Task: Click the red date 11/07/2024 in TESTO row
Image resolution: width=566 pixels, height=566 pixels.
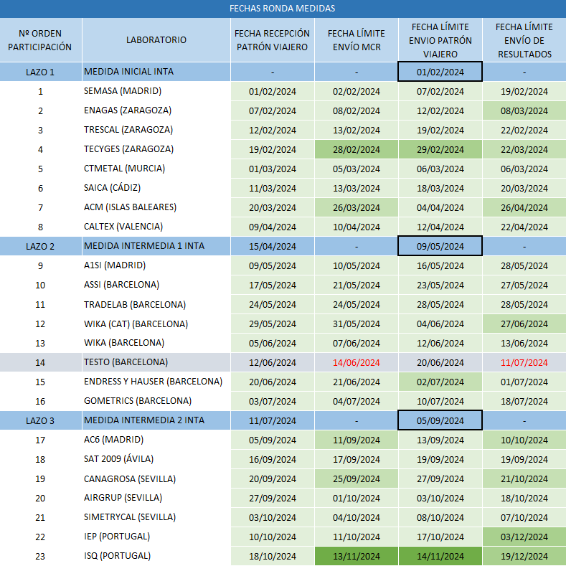Action: point(524,362)
